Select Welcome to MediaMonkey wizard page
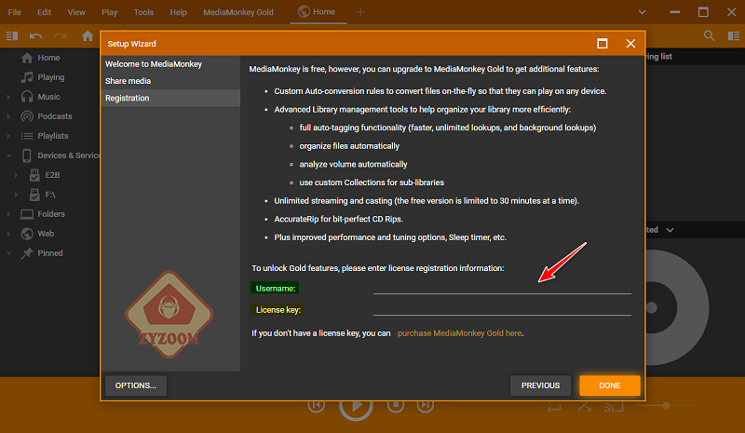This screenshot has height=433, width=745. click(x=170, y=64)
